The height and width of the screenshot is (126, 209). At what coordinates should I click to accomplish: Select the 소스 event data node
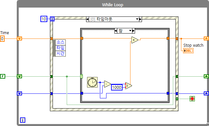(60, 42)
